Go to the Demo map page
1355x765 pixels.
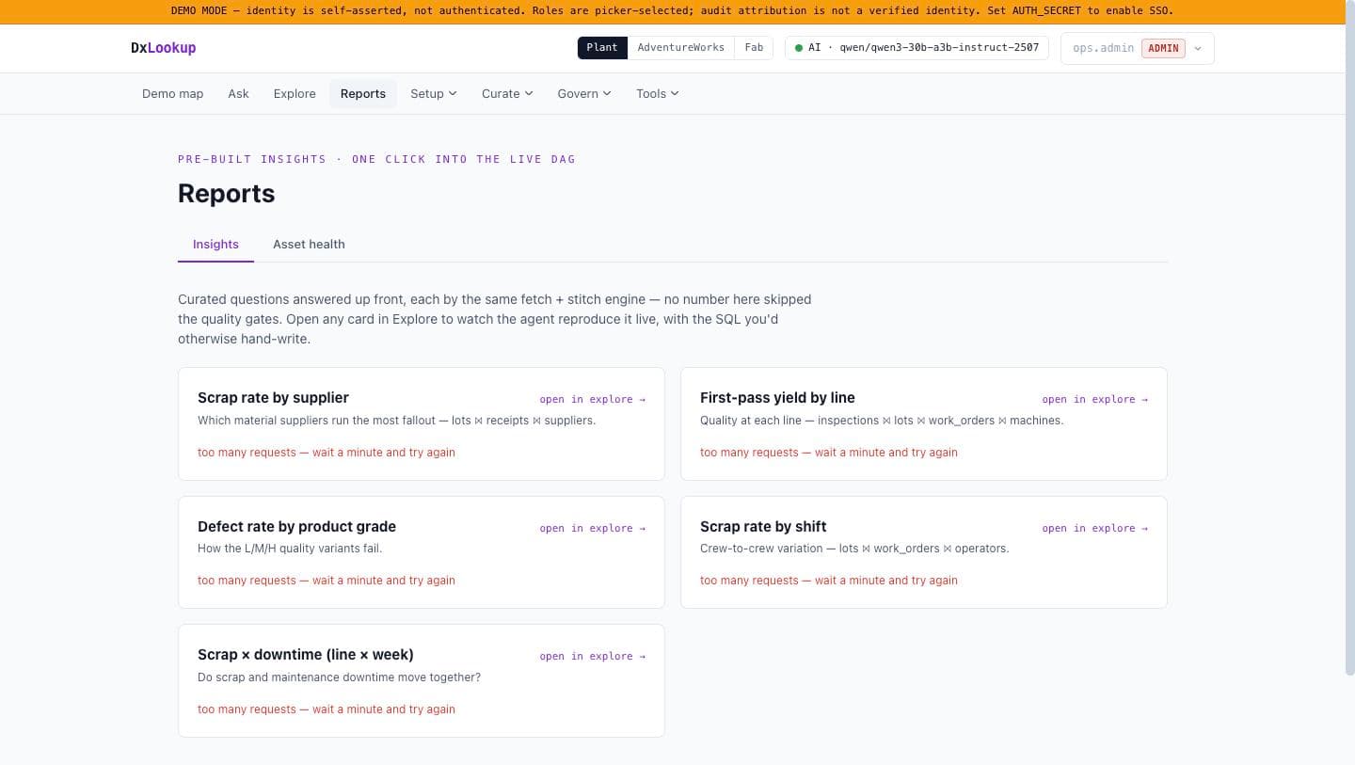172,94
